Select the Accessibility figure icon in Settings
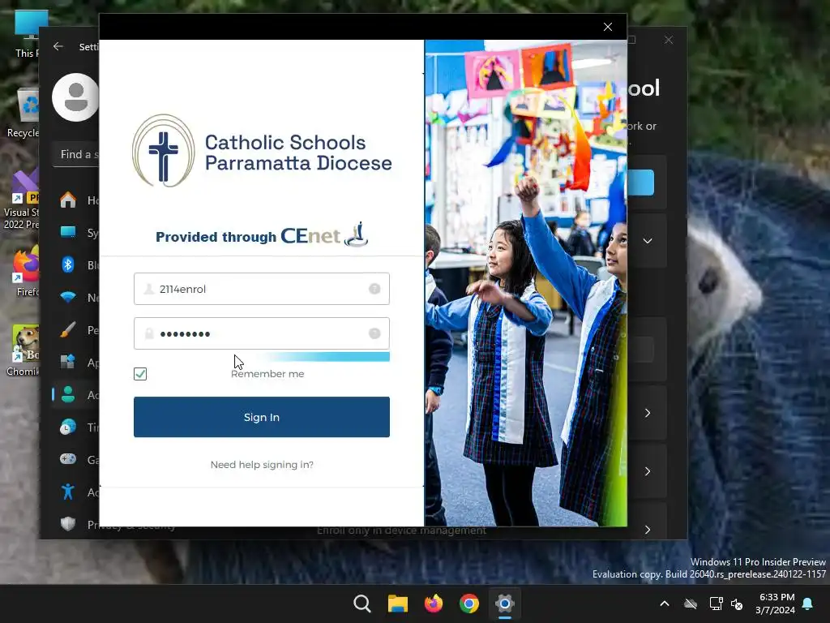Image resolution: width=830 pixels, height=623 pixels. click(68, 492)
